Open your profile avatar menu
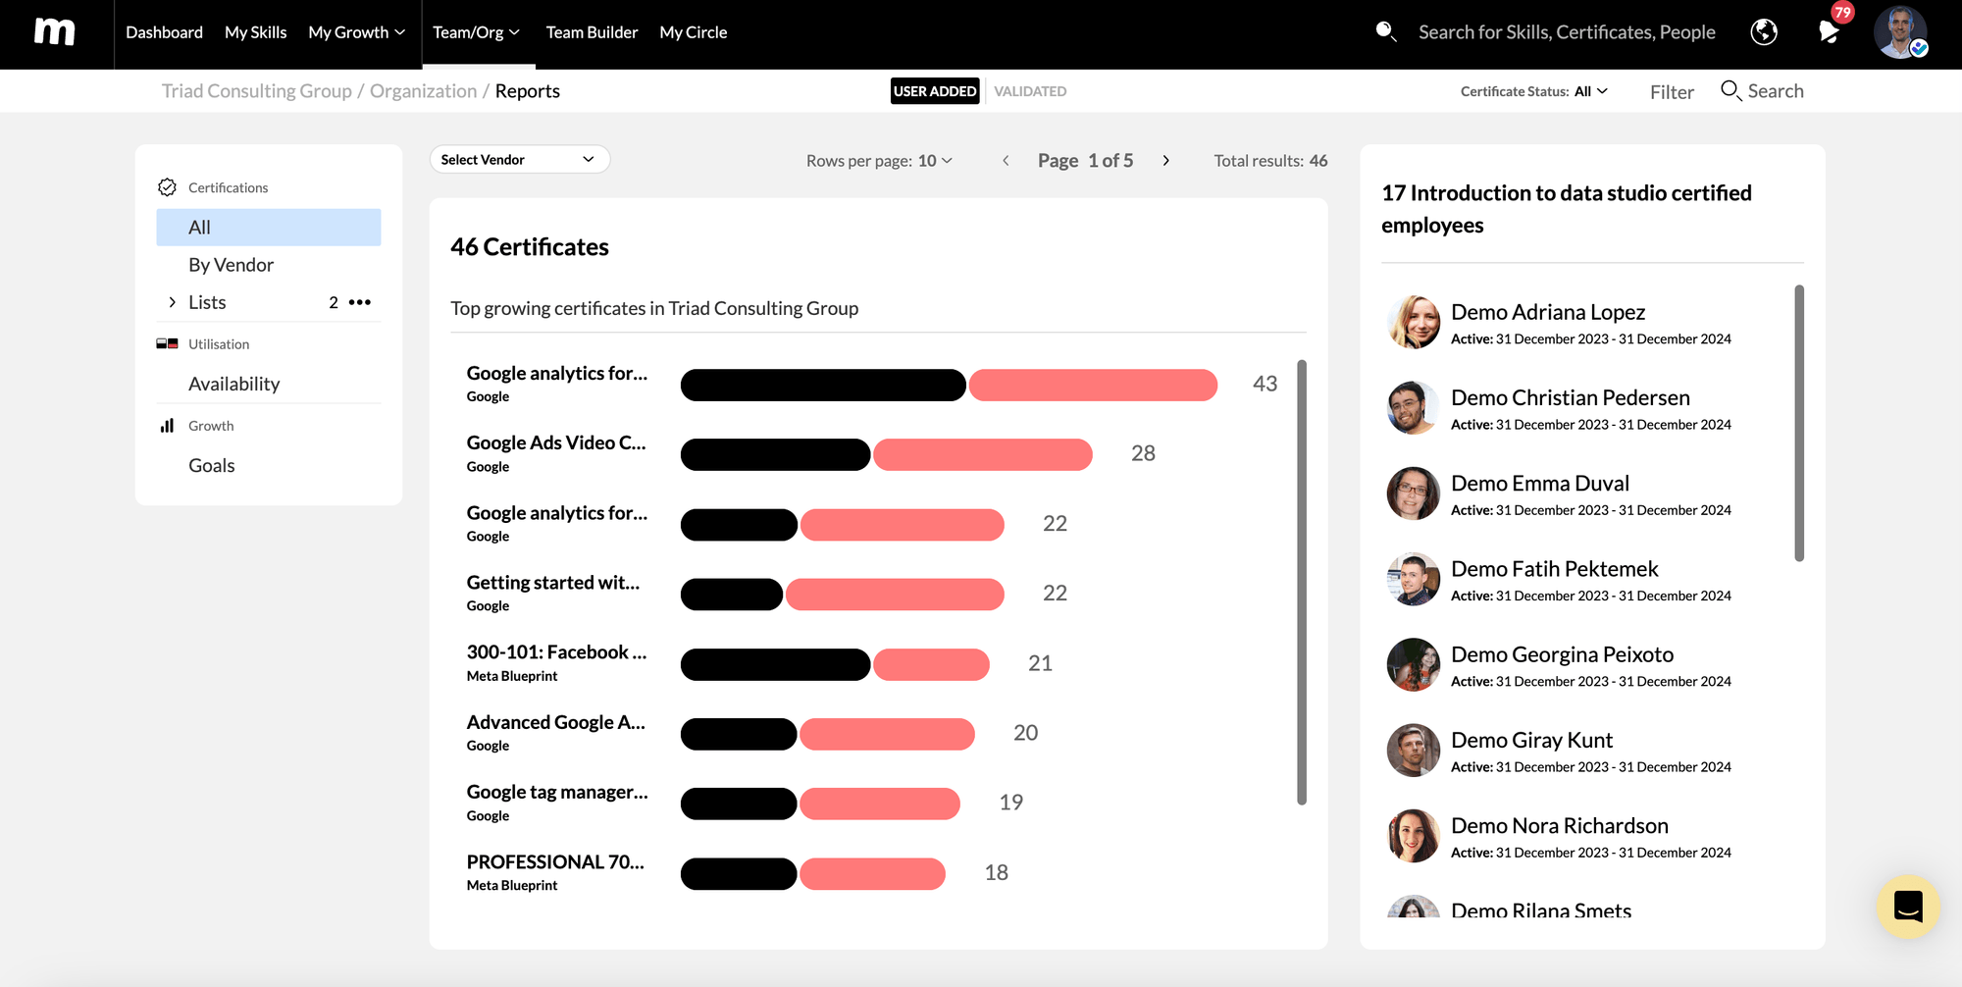This screenshot has width=1962, height=987. [x=1900, y=32]
